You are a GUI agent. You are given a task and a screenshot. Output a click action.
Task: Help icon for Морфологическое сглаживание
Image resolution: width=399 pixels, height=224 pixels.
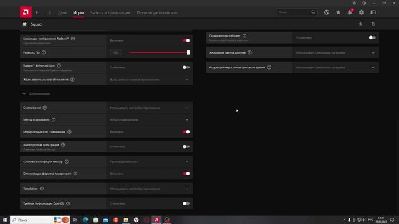click(69, 132)
